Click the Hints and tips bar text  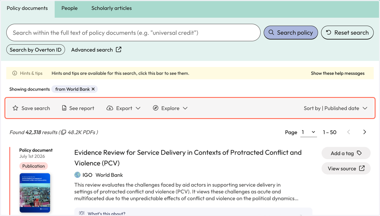pos(120,73)
